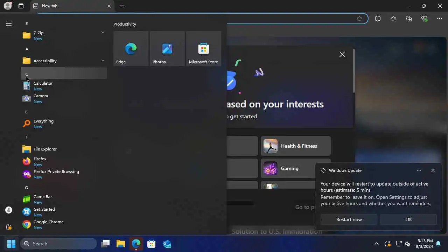This screenshot has height=252, width=448.
Task: Open Windows Update notification more options
Action: click(419, 170)
